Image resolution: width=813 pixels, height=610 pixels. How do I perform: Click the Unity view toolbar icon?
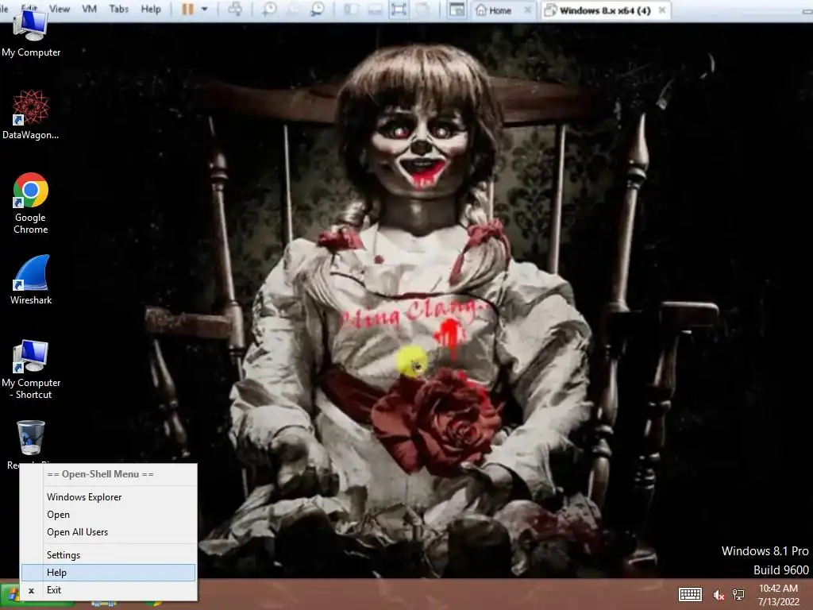click(422, 10)
